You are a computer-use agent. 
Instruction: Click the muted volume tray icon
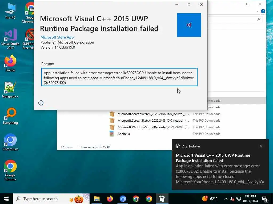click(232, 199)
